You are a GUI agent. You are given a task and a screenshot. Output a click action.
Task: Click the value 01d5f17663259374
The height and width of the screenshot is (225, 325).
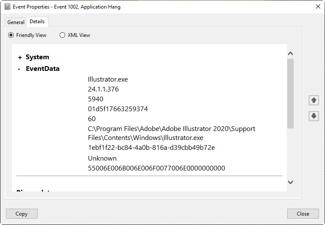coord(118,109)
